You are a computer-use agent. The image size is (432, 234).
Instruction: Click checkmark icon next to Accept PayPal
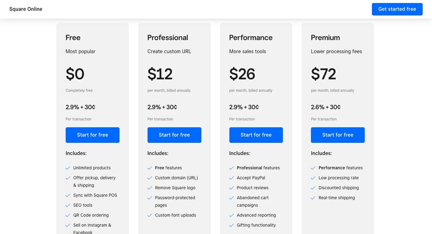231,178
